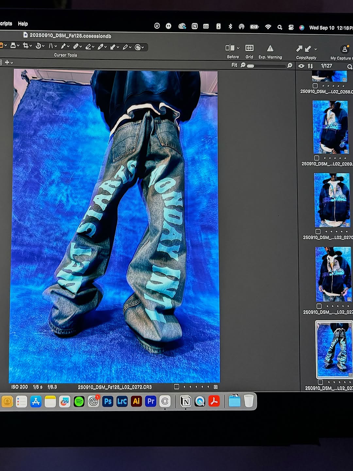Image resolution: width=353 pixels, height=471 pixels.
Task: Expand the plus add-variant dropdown
Action: coord(12,63)
